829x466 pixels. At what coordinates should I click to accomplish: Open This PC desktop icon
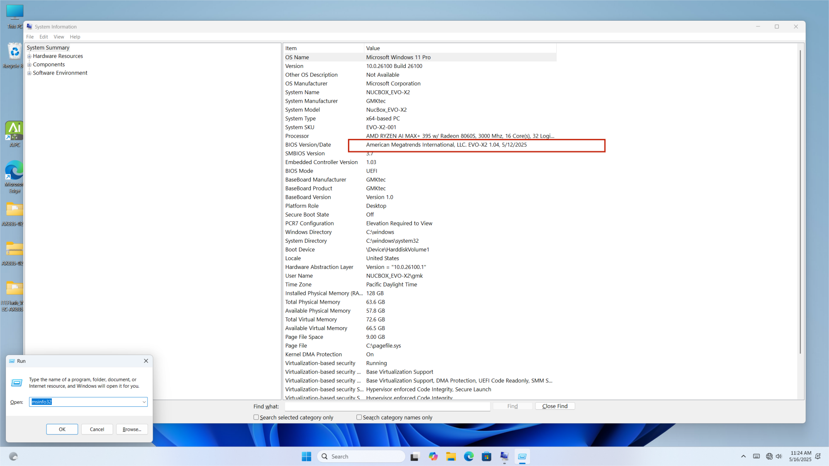(x=15, y=16)
